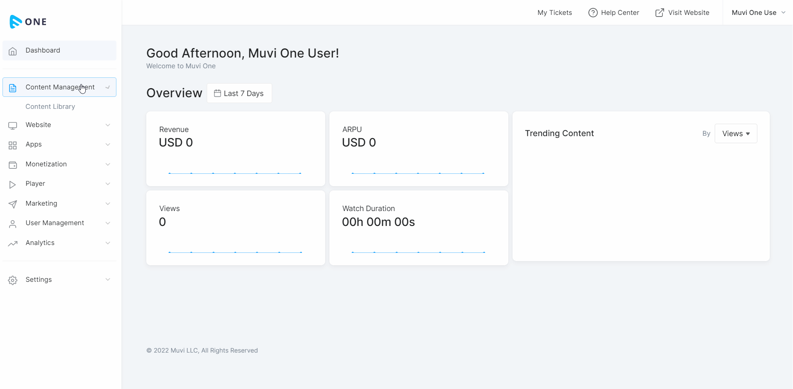Image resolution: width=793 pixels, height=389 pixels.
Task: Click the Settings gear icon
Action: point(13,280)
